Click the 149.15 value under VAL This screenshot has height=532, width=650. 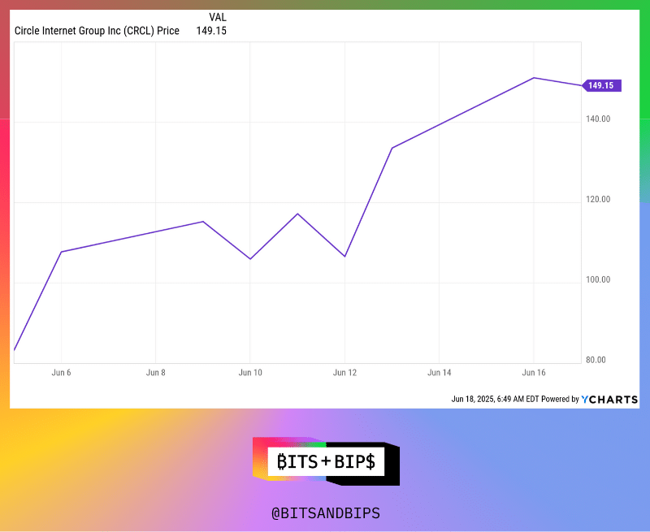click(211, 31)
